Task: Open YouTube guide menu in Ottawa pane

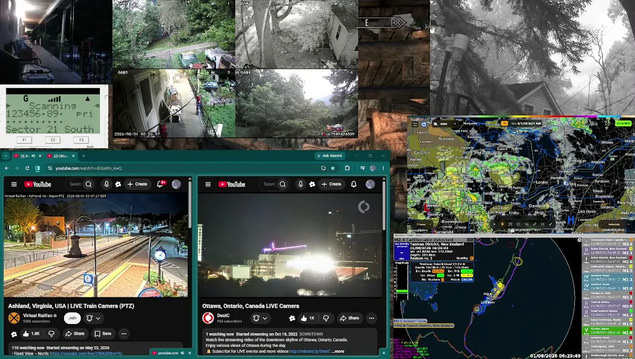Action: point(208,184)
